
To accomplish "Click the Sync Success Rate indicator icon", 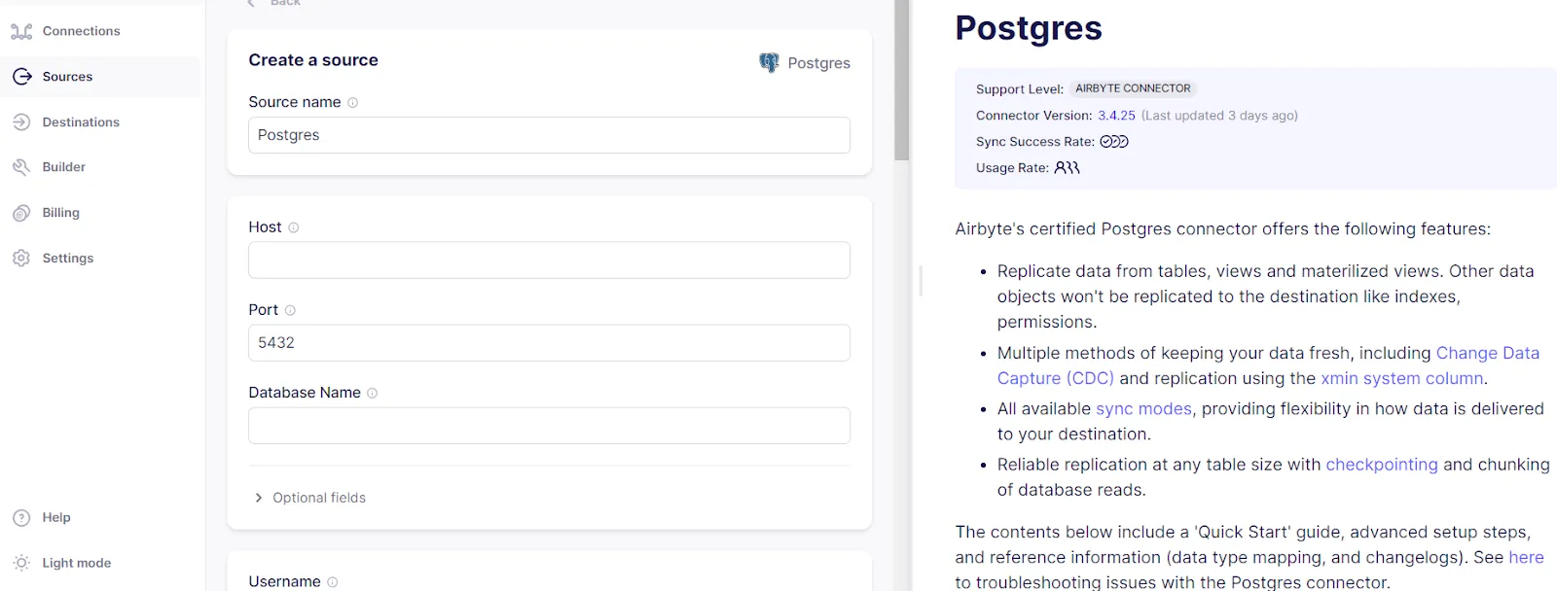I will coord(1114,142).
